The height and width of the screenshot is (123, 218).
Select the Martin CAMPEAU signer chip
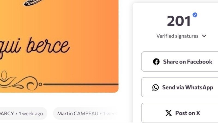pyautogui.click(x=78, y=113)
